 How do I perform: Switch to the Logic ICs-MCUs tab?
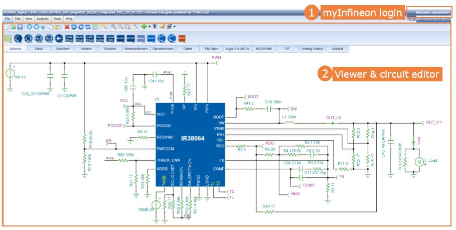[x=238, y=49]
